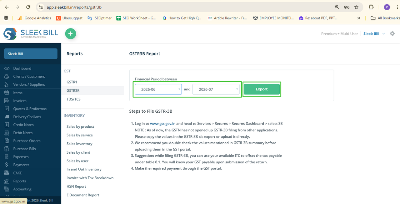Click the Invoices document icon
Viewport: 400px width, 204px height.
7,101
